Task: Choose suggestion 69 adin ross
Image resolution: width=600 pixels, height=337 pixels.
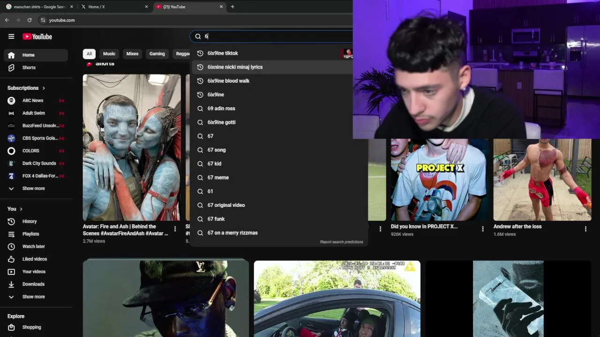Action: coord(273,109)
